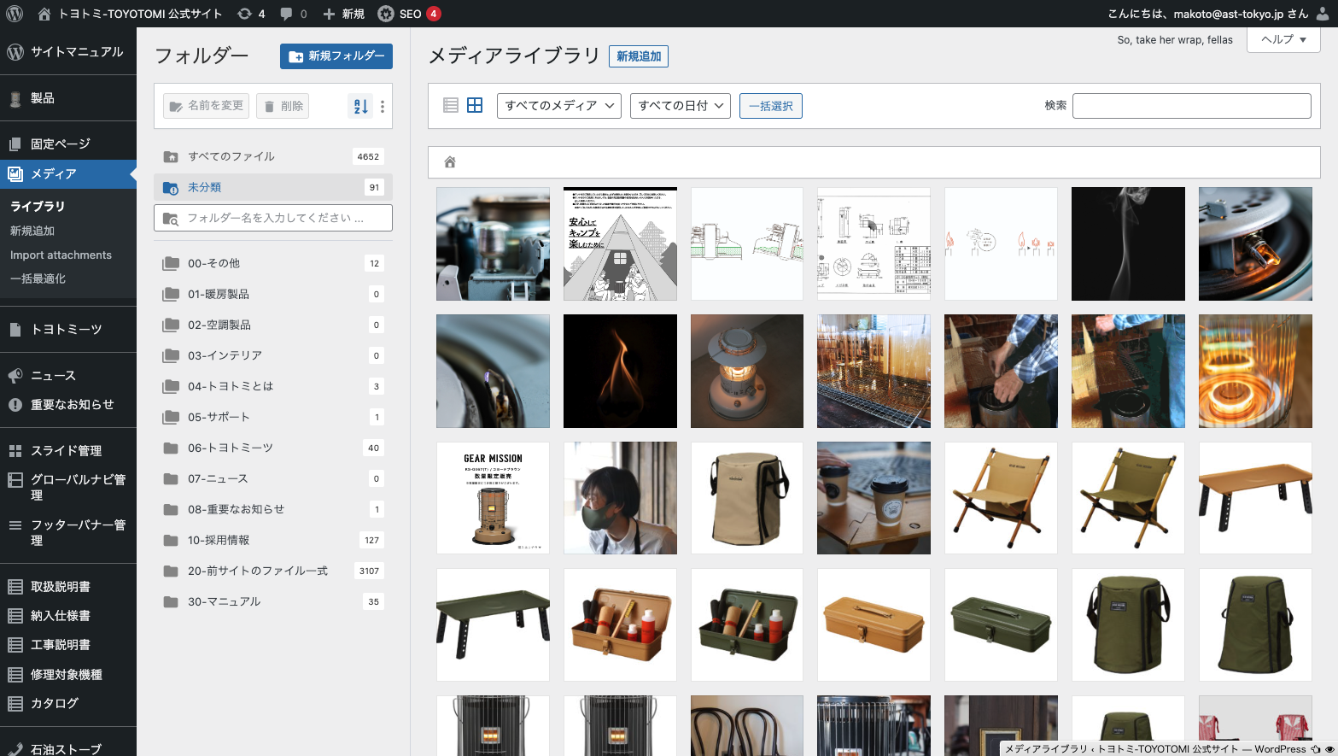Select the 20-前サイトのファイル一式 folder
The width and height of the screenshot is (1338, 756).
click(x=273, y=571)
